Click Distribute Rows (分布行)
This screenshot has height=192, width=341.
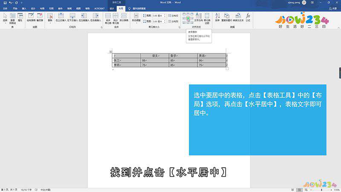click(173, 16)
